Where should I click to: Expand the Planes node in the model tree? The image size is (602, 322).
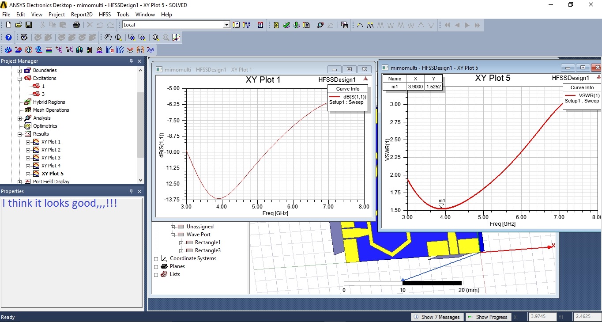coord(156,266)
